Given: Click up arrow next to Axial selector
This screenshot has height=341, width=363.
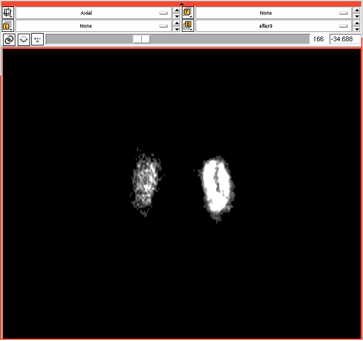Looking at the screenshot, I should [176, 9].
